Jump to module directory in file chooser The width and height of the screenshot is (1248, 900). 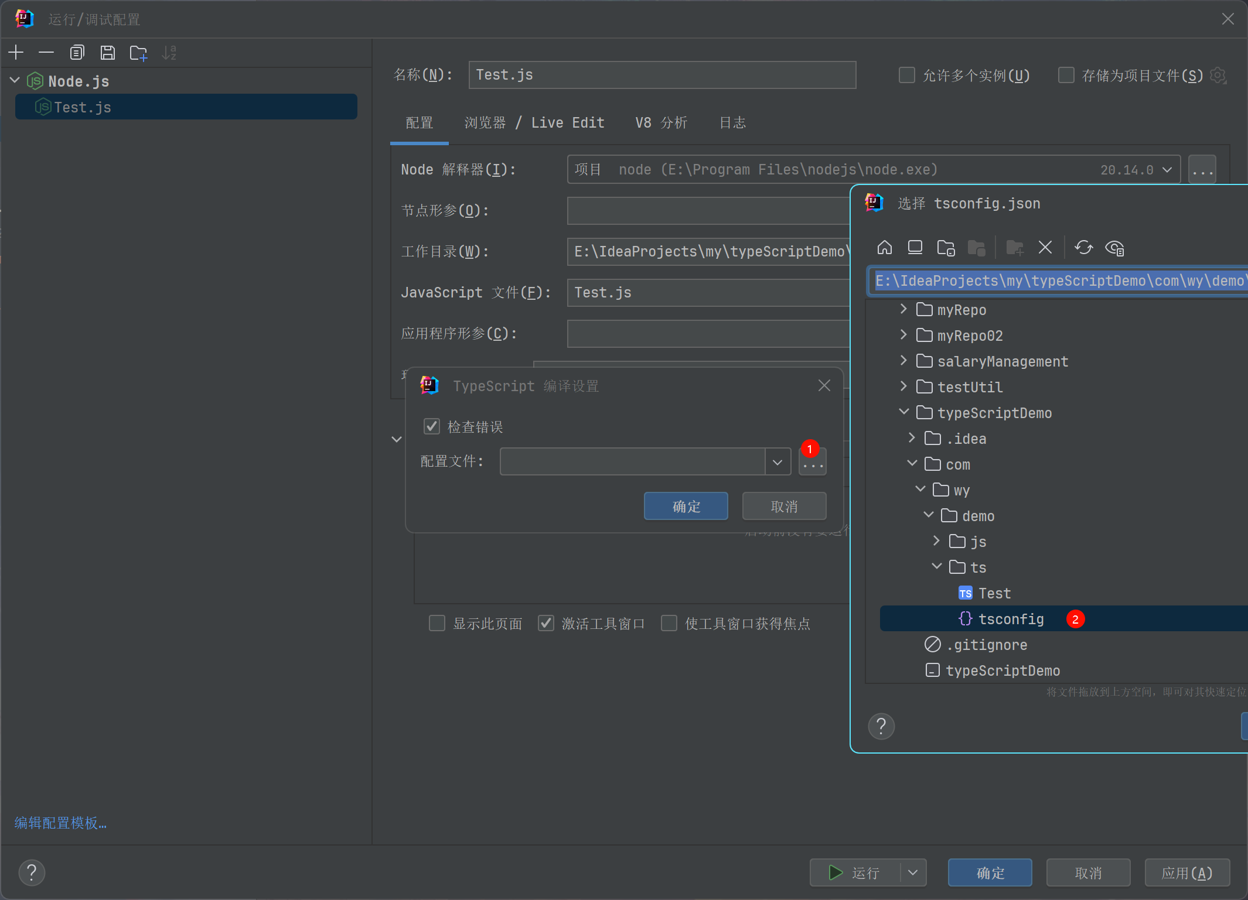click(976, 248)
